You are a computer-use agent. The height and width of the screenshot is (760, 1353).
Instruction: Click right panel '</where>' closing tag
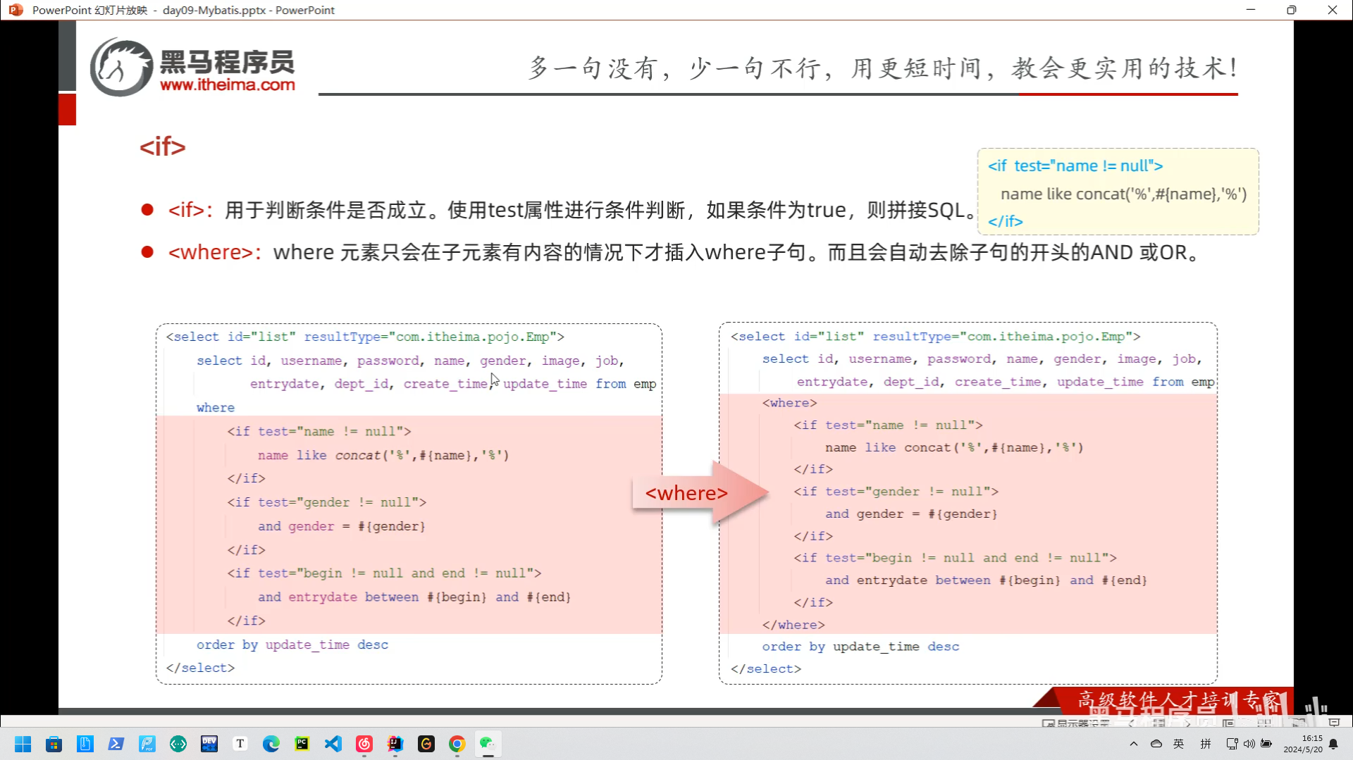pos(793,625)
